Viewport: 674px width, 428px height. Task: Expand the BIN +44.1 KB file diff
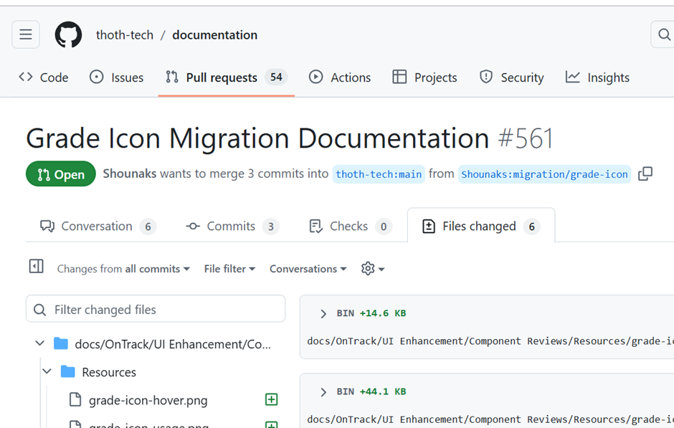(x=323, y=392)
